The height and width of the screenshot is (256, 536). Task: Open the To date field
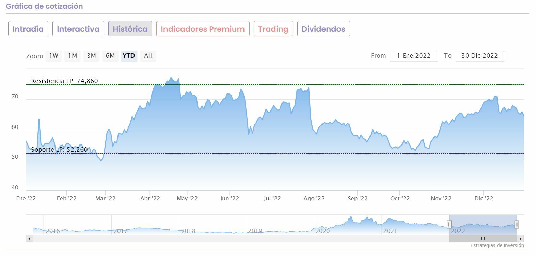pyautogui.click(x=479, y=56)
